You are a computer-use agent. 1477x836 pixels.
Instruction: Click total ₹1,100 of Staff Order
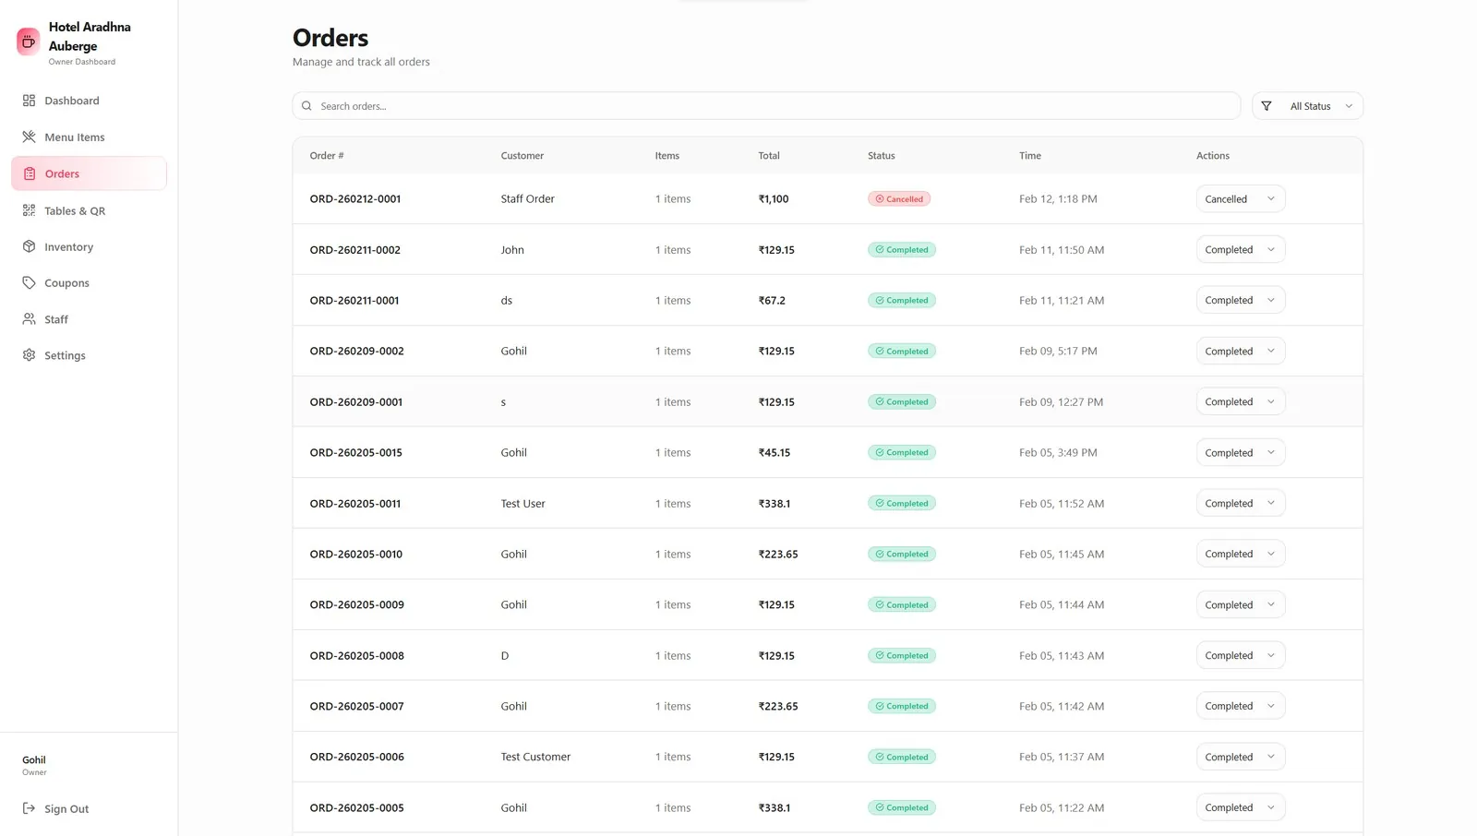774,199
